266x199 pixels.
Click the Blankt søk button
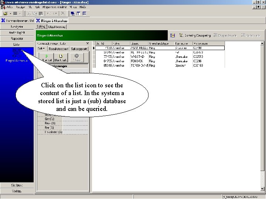point(61,57)
